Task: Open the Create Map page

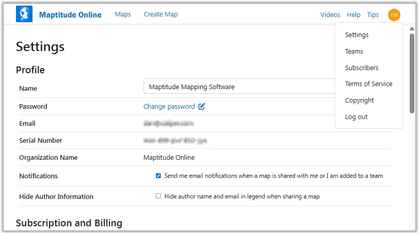Action: point(160,14)
